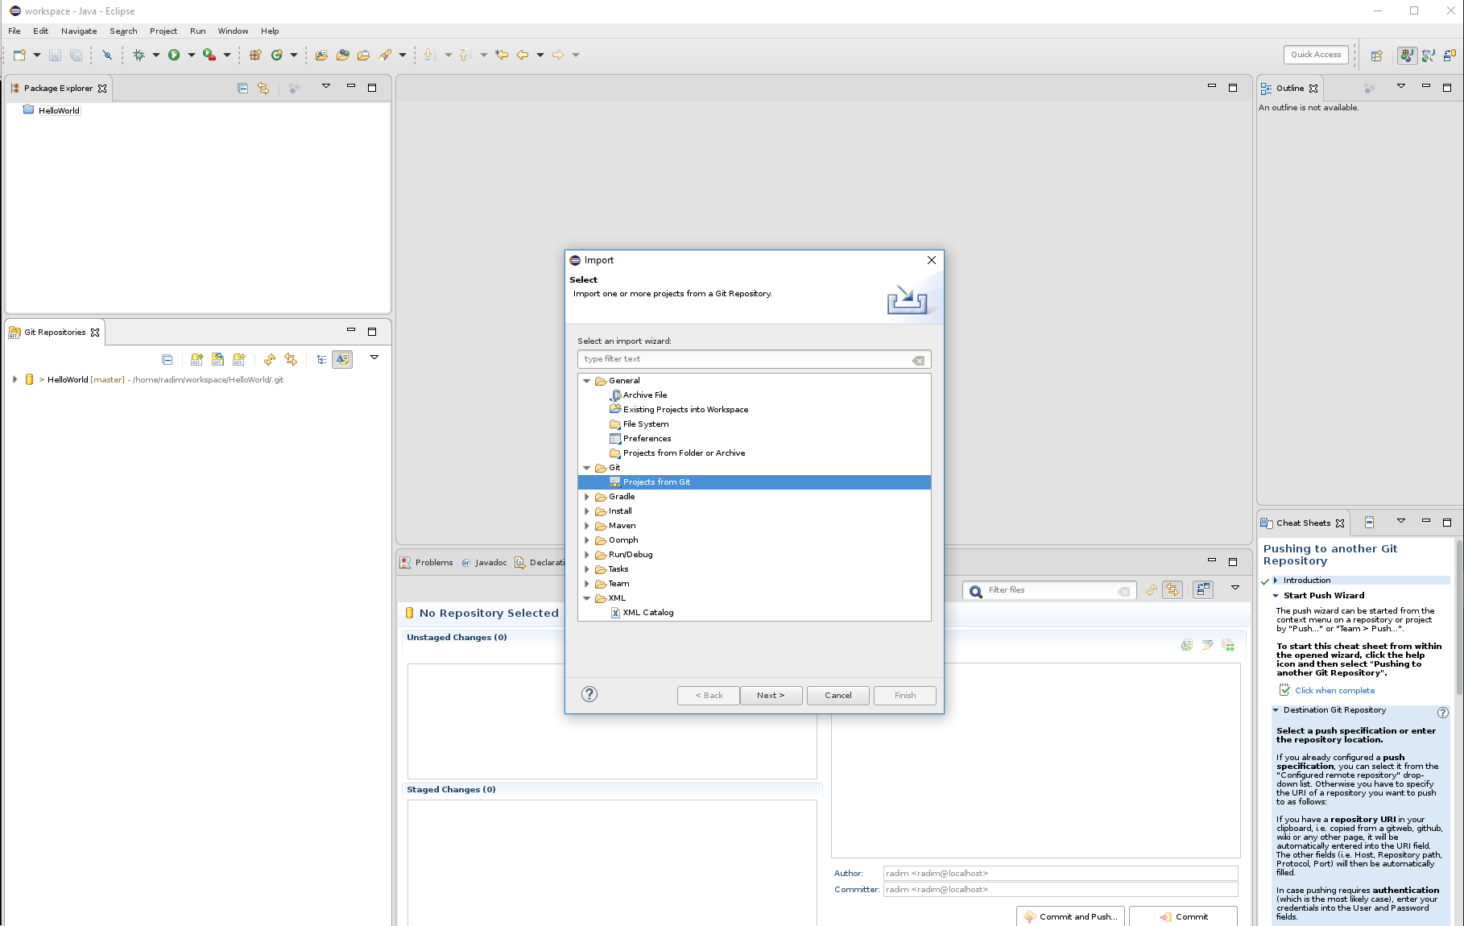Collapse the XML folder in import tree
Screen dimensions: 1464x926
click(587, 598)
